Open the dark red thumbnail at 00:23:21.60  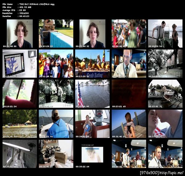pos(129,94)
